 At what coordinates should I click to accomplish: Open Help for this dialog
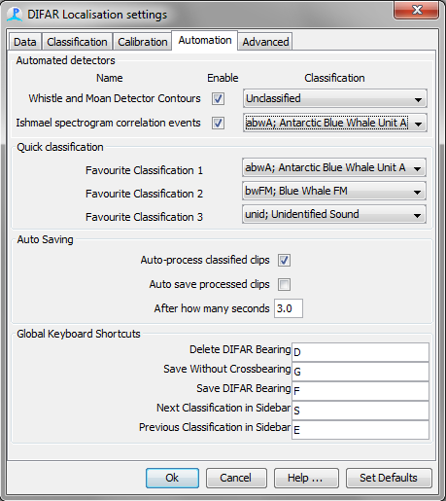306,478
